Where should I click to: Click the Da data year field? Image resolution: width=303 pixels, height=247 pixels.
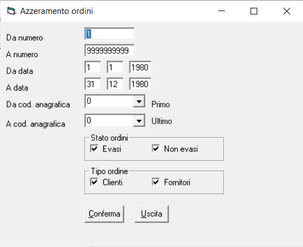click(x=140, y=67)
